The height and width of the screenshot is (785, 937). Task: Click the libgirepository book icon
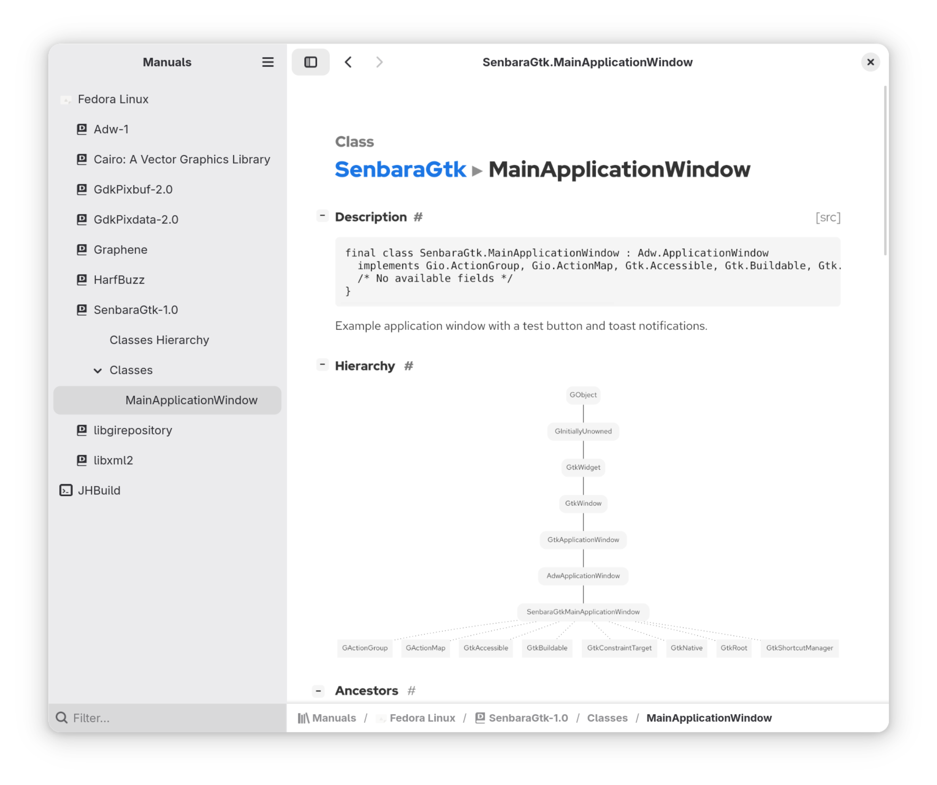tap(82, 430)
